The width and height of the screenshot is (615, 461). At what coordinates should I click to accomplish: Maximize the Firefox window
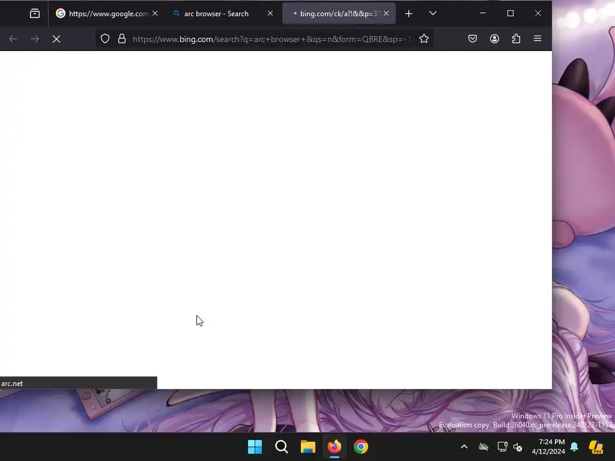coord(510,13)
